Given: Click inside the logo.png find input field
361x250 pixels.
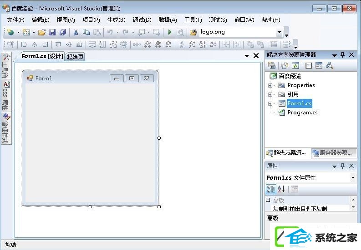Looking at the screenshot, I should [237, 32].
